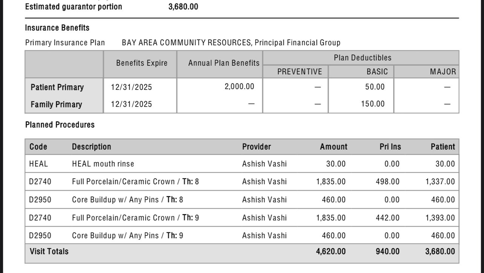
Task: Click the 1,393.00 patient amount
Action: point(440,218)
